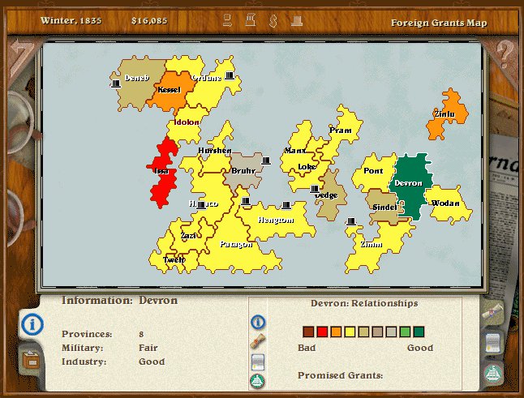
Task: Click the dark green Good relationship swatch
Action: point(419,332)
